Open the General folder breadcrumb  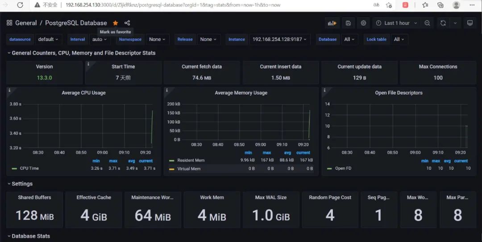[x=26, y=23]
